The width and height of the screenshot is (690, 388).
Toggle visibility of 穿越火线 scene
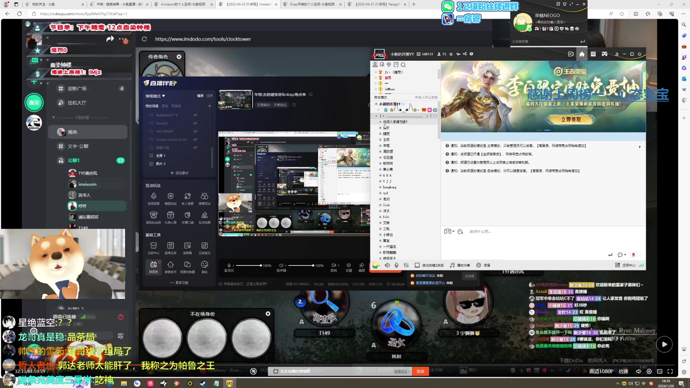point(195,148)
